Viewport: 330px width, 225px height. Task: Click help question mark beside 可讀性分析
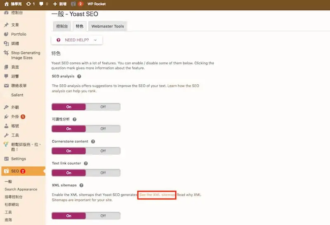pos(75,119)
